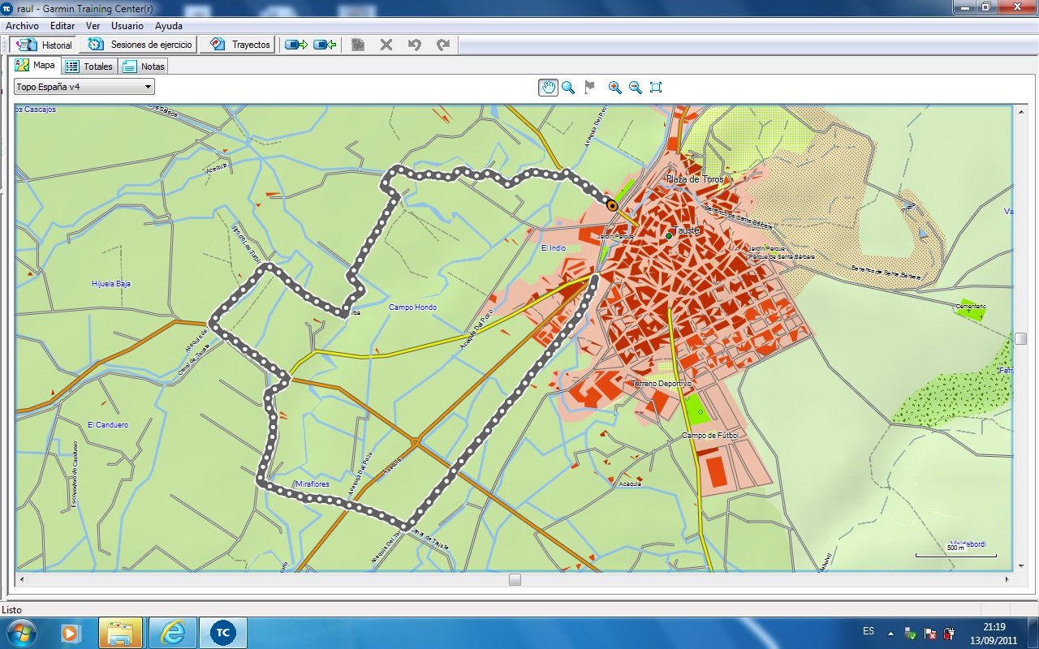Click the zoom out icon
This screenshot has width=1039, height=649.
(636, 88)
